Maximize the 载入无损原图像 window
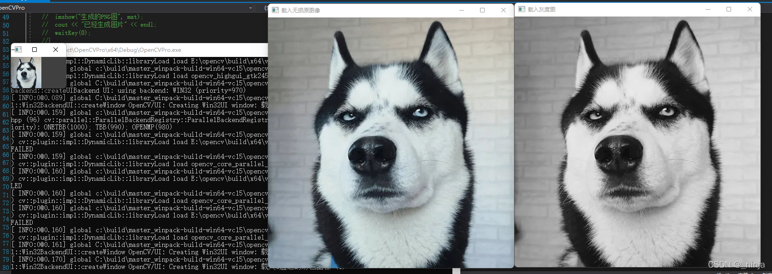Screen dimensions: 772x274 click(482, 10)
